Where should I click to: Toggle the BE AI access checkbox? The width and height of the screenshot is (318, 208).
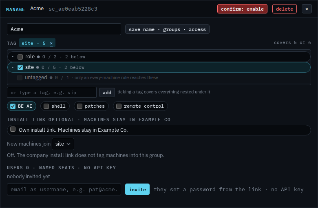pos(13,106)
